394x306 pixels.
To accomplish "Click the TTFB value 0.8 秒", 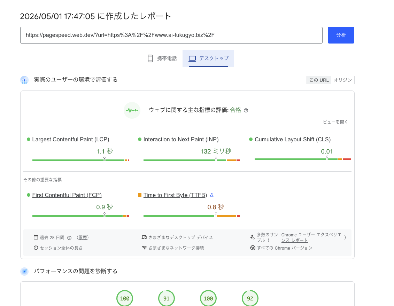I will (x=216, y=207).
